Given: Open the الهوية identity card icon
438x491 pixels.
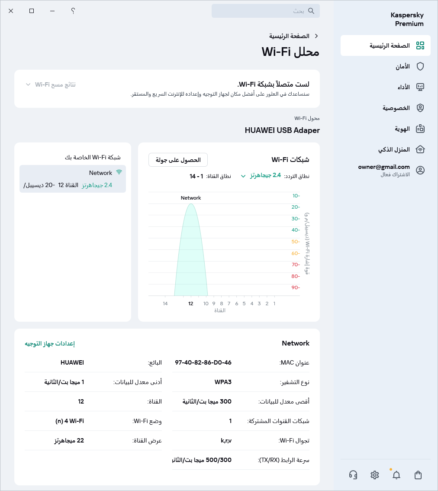Looking at the screenshot, I should (420, 129).
